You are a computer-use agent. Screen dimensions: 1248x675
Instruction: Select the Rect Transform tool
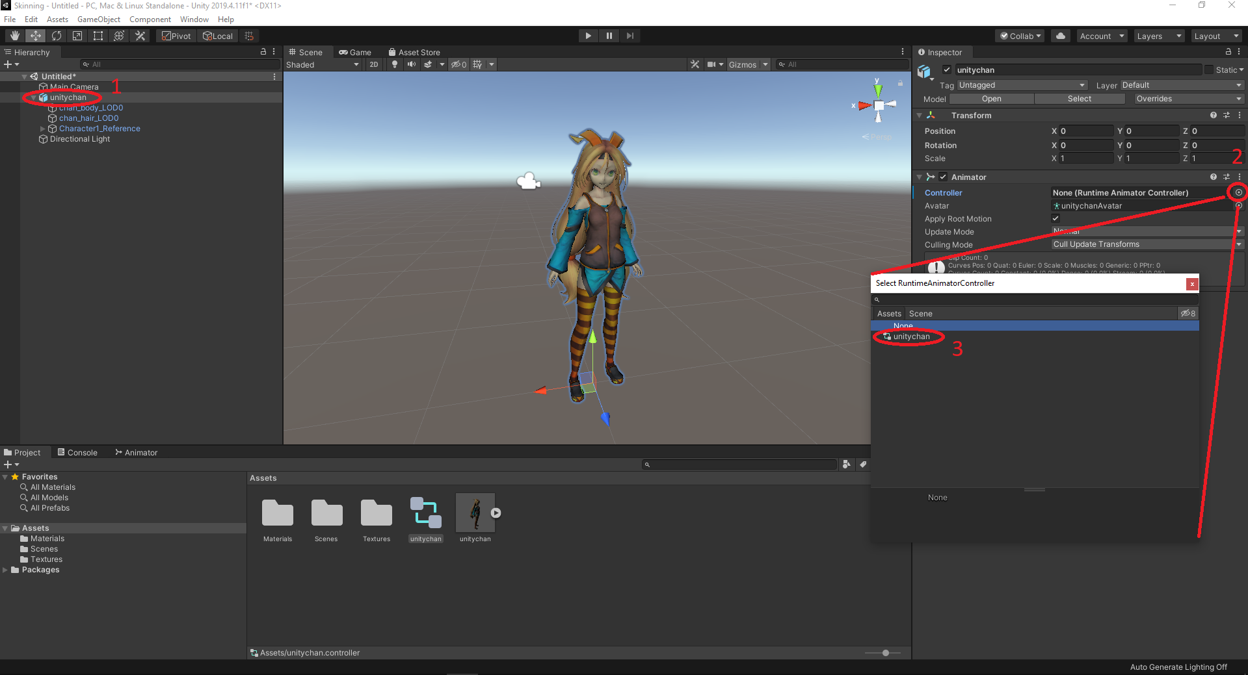click(98, 36)
